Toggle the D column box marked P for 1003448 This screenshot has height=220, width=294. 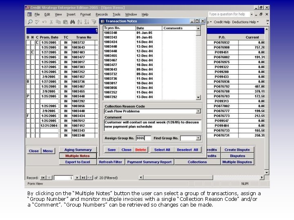(28, 96)
